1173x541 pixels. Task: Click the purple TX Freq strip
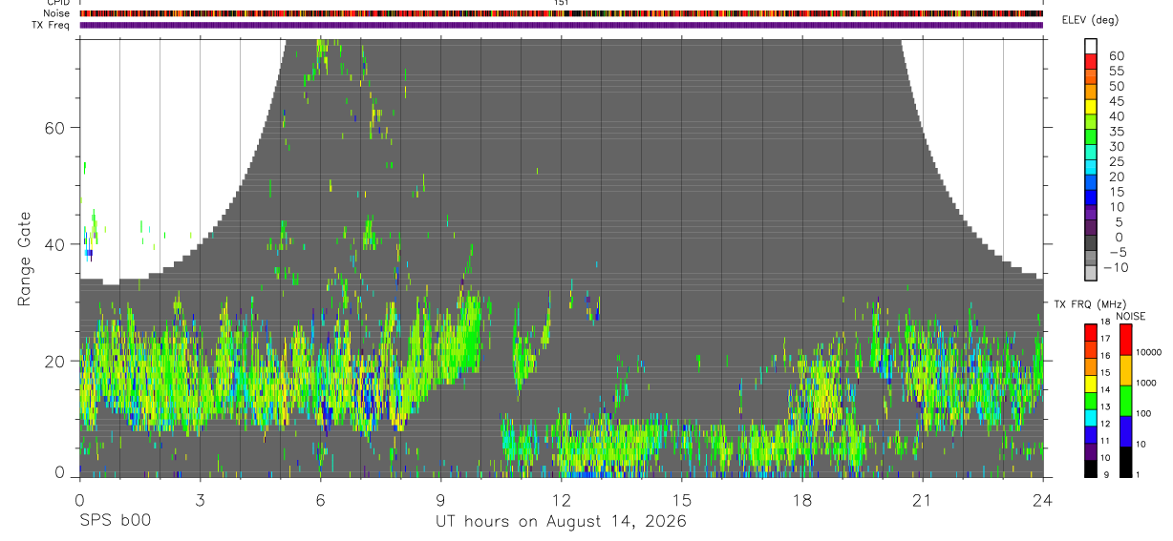pos(562,25)
